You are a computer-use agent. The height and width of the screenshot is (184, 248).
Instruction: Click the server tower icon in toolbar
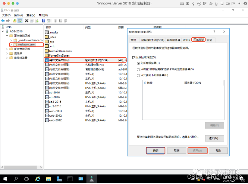(56, 21)
